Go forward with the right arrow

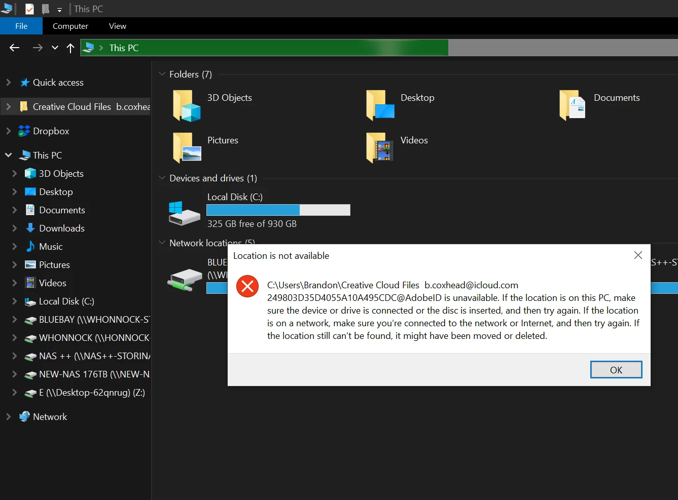38,48
